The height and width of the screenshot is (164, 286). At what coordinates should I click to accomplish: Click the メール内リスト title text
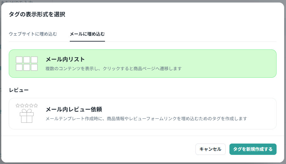tap(65, 59)
